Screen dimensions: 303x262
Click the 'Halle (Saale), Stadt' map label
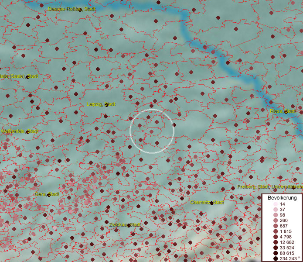(19, 76)
